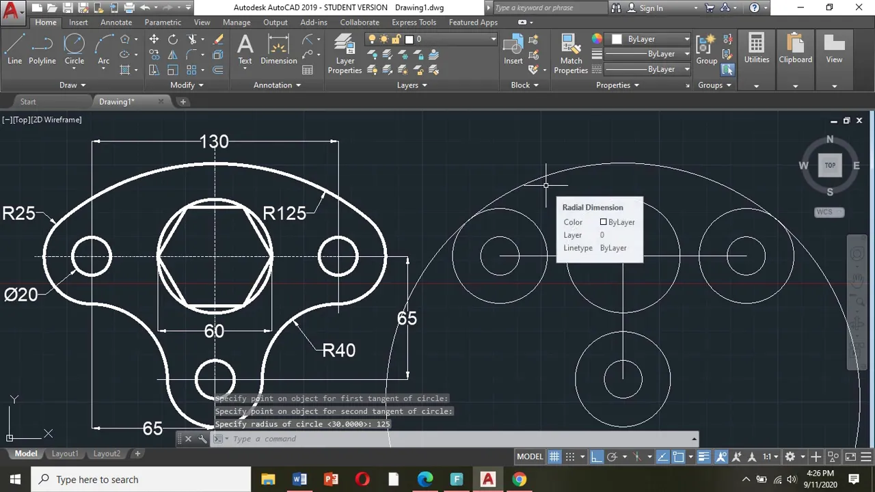Toggle polar tracking in status bar
The image size is (875, 492).
point(612,456)
